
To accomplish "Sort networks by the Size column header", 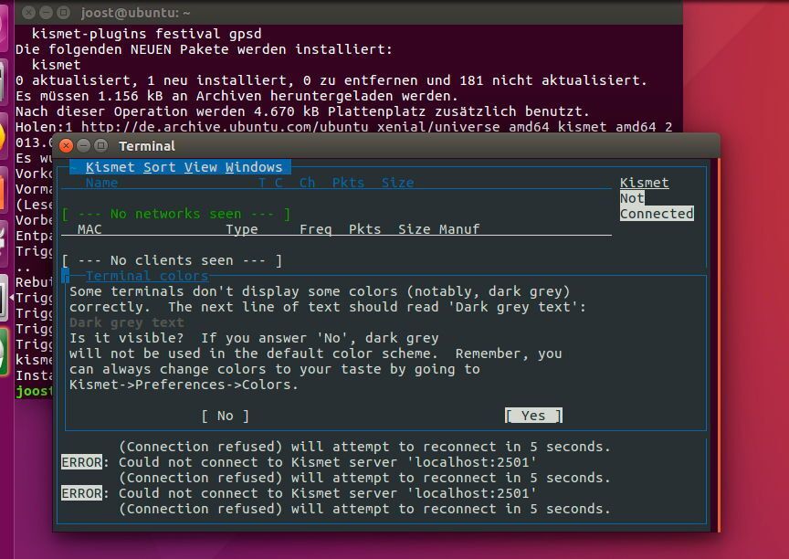I will coord(397,183).
